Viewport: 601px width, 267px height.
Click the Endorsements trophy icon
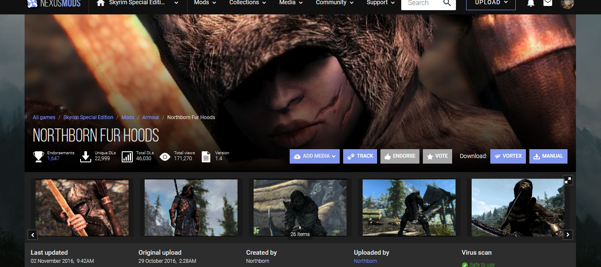39,157
